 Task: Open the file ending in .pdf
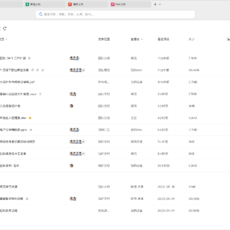pos(17,82)
